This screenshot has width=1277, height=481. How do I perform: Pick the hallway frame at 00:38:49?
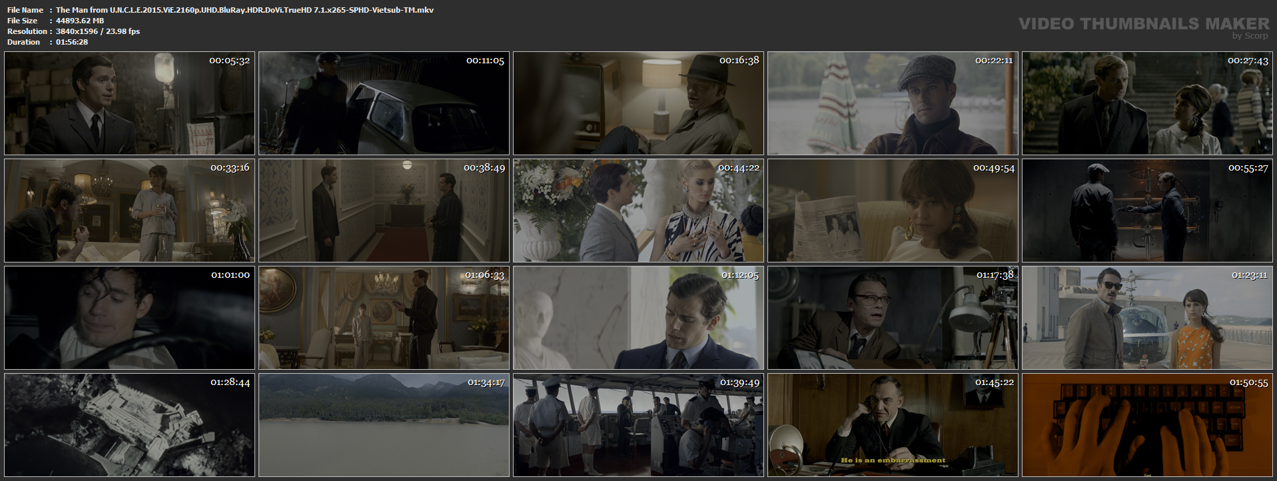(384, 211)
